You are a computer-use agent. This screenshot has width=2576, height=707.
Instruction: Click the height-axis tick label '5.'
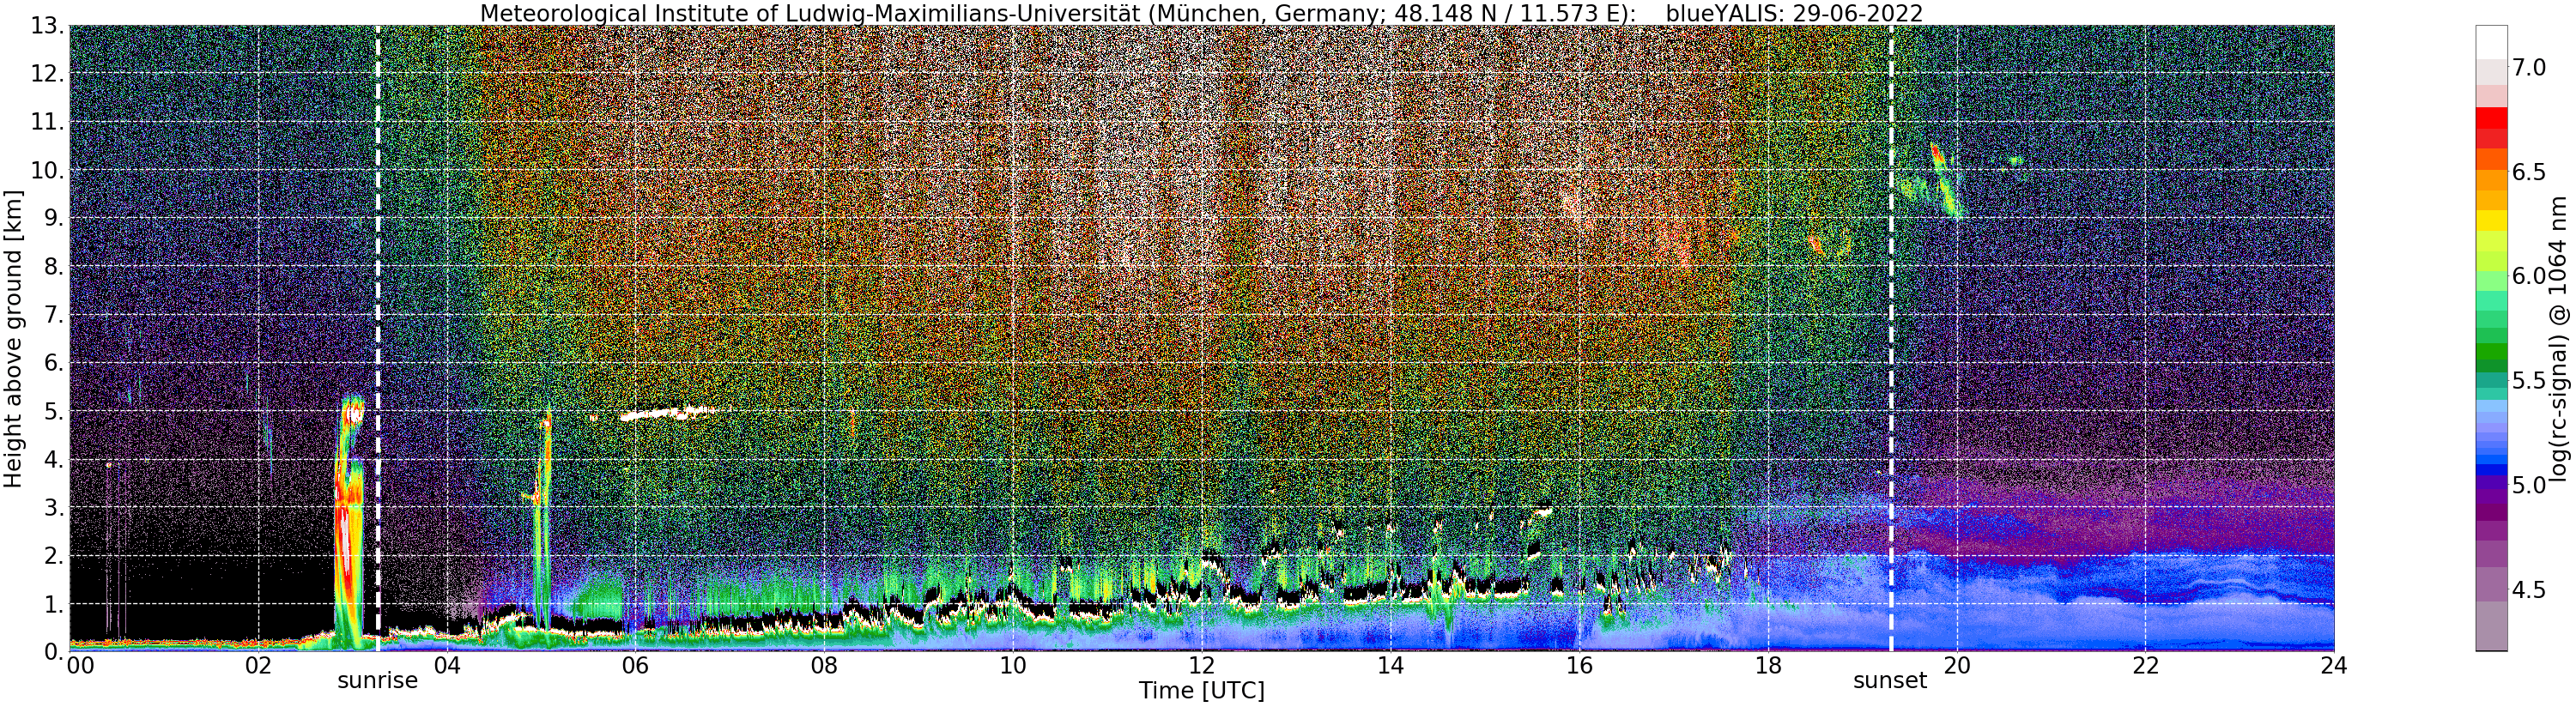coord(54,411)
